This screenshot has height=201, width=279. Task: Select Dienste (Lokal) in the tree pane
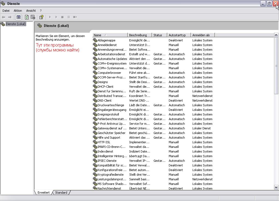point(16,24)
